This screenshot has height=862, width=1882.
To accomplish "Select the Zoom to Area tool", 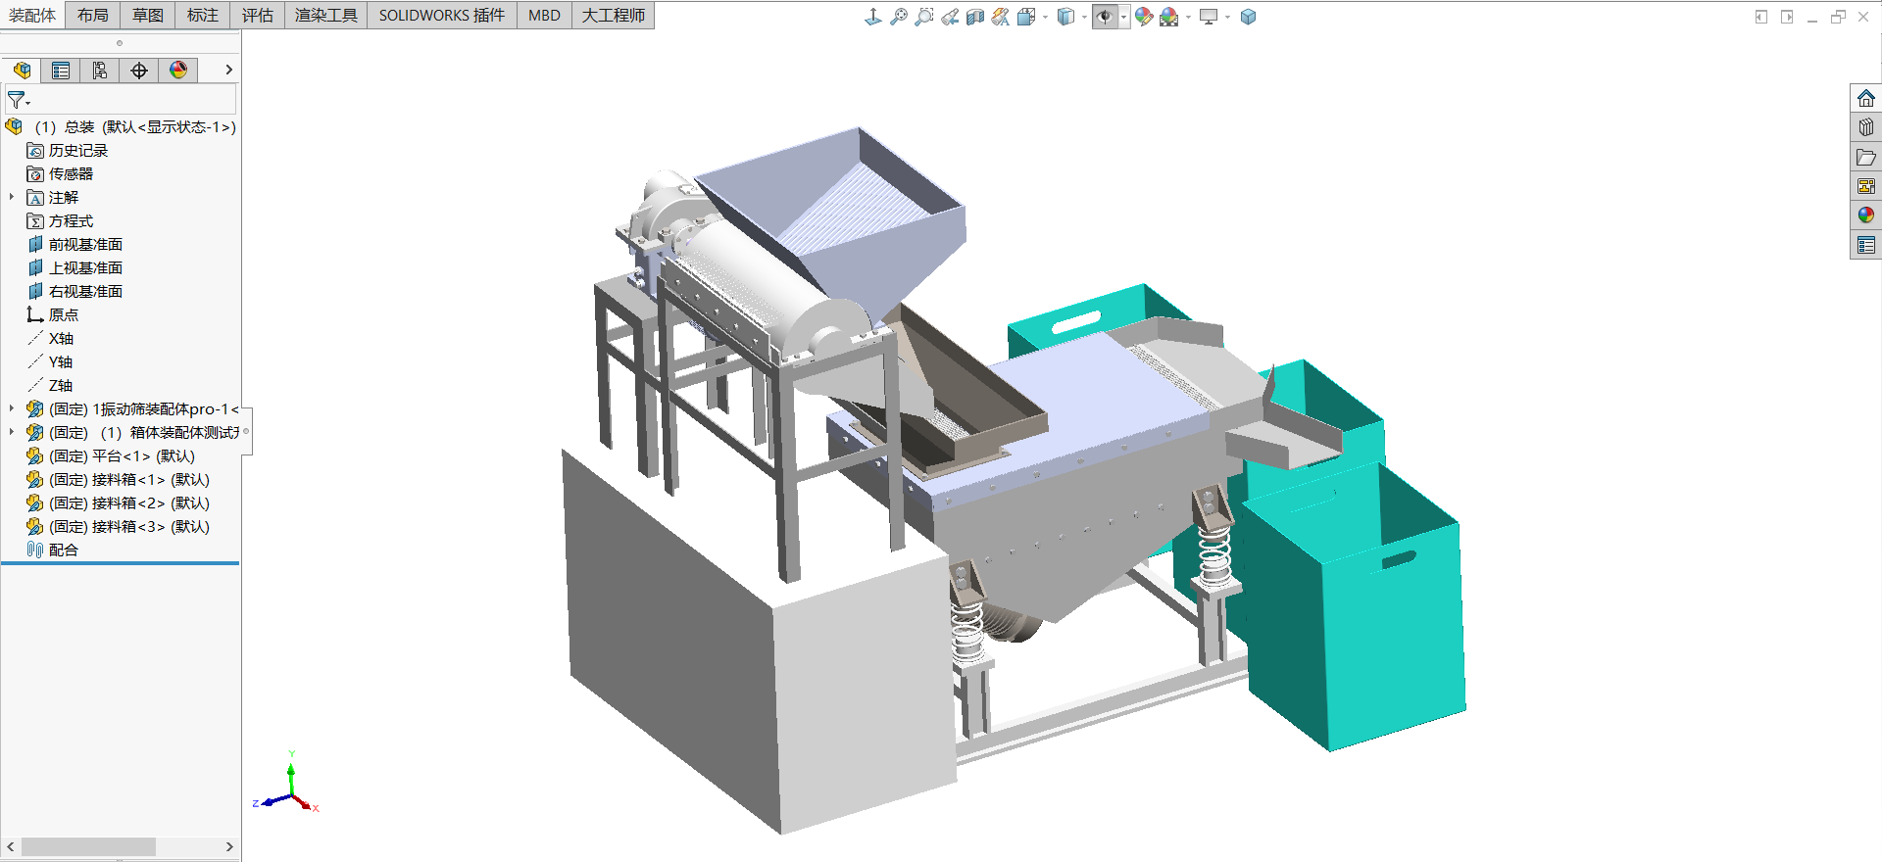I will click(x=923, y=17).
